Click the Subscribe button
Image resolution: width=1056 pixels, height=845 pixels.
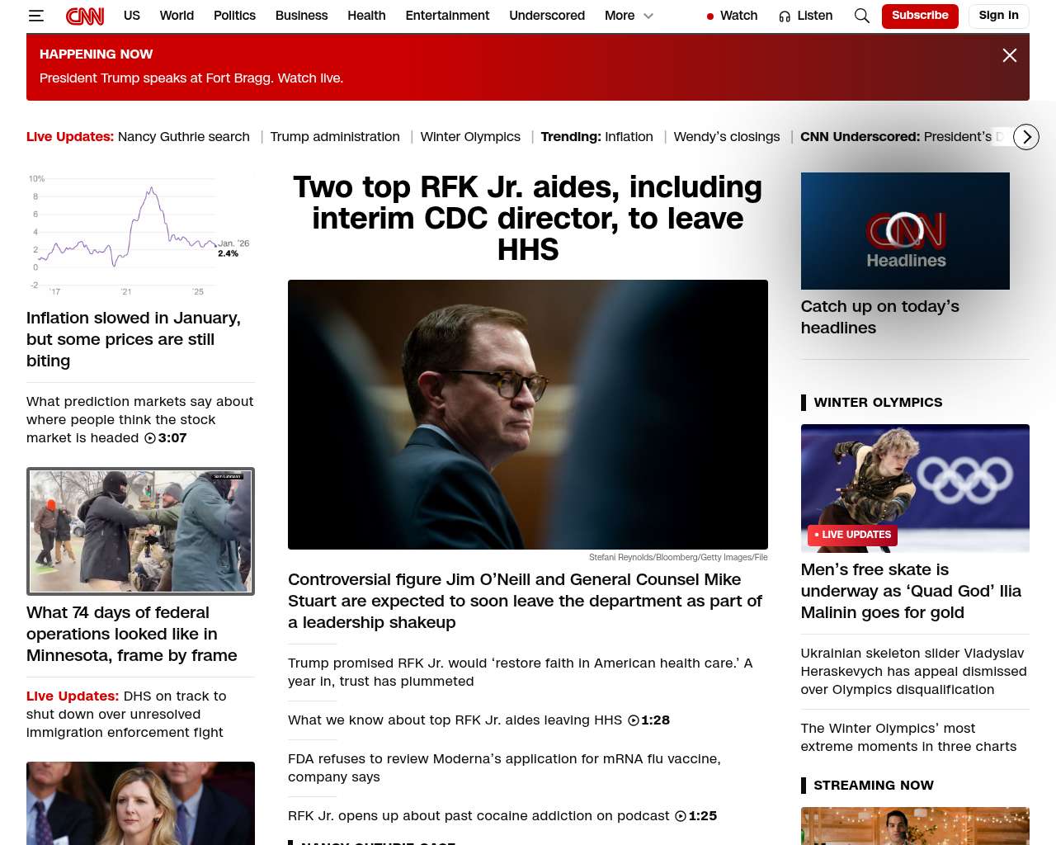click(x=920, y=16)
